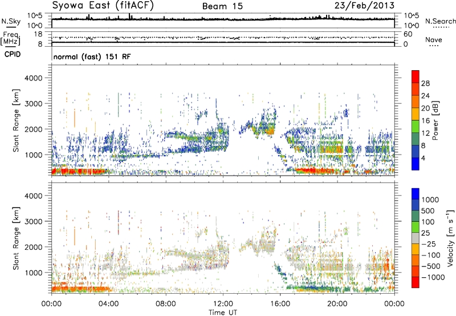Click the '100' Velocity colorbar label
The height and width of the screenshot is (316, 456).
428,222
